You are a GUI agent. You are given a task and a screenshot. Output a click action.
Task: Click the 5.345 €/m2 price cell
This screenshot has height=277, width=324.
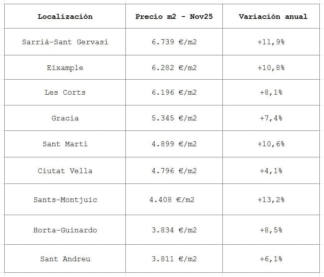(x=174, y=118)
